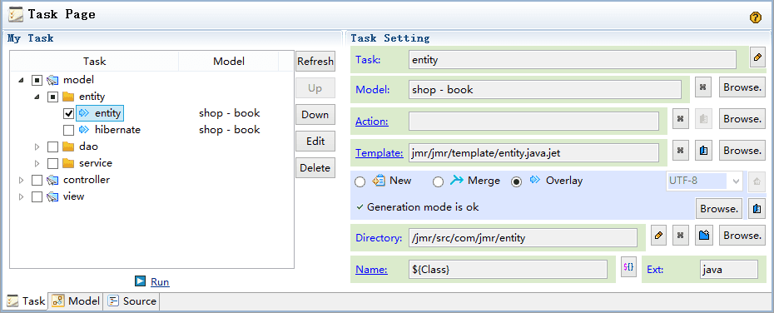Check the service folder checkbox
Image resolution: width=774 pixels, height=313 pixels.
[52, 163]
